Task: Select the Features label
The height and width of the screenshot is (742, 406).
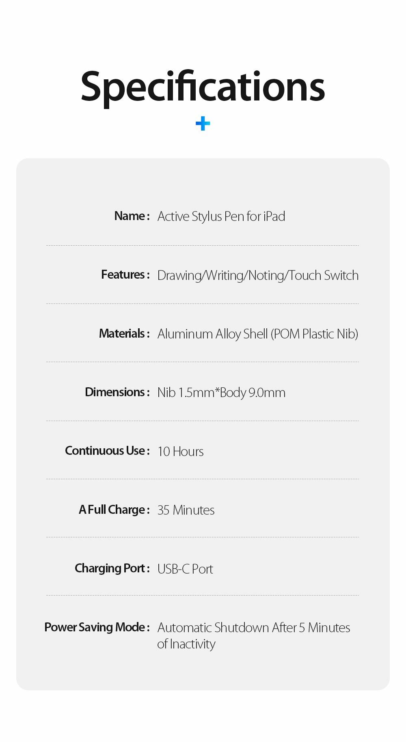Action: [x=125, y=275]
